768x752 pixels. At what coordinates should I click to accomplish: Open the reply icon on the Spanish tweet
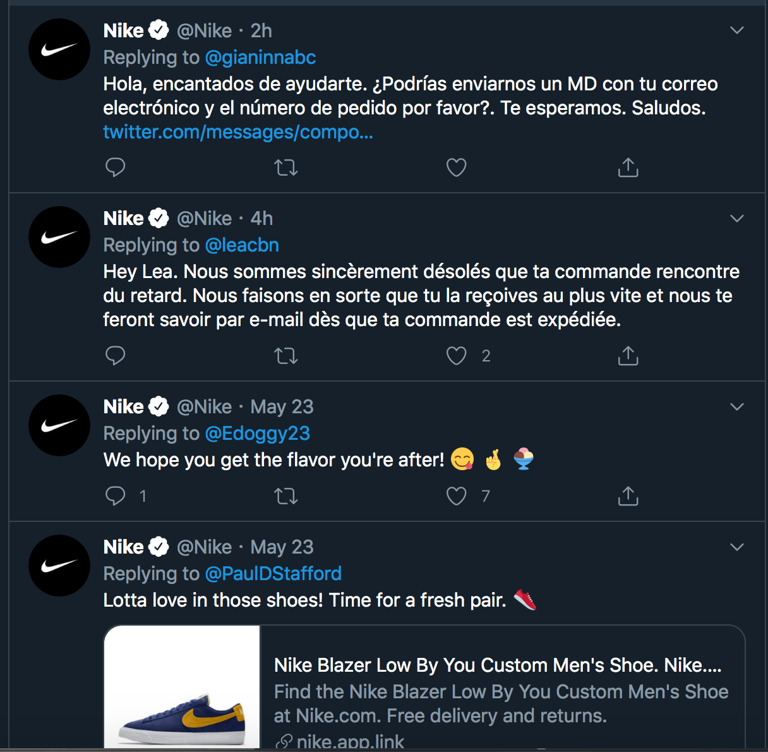(x=115, y=167)
